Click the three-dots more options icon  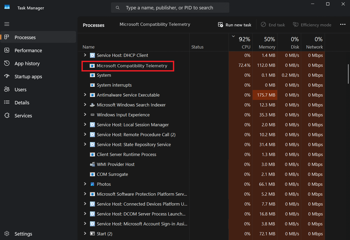[343, 25]
